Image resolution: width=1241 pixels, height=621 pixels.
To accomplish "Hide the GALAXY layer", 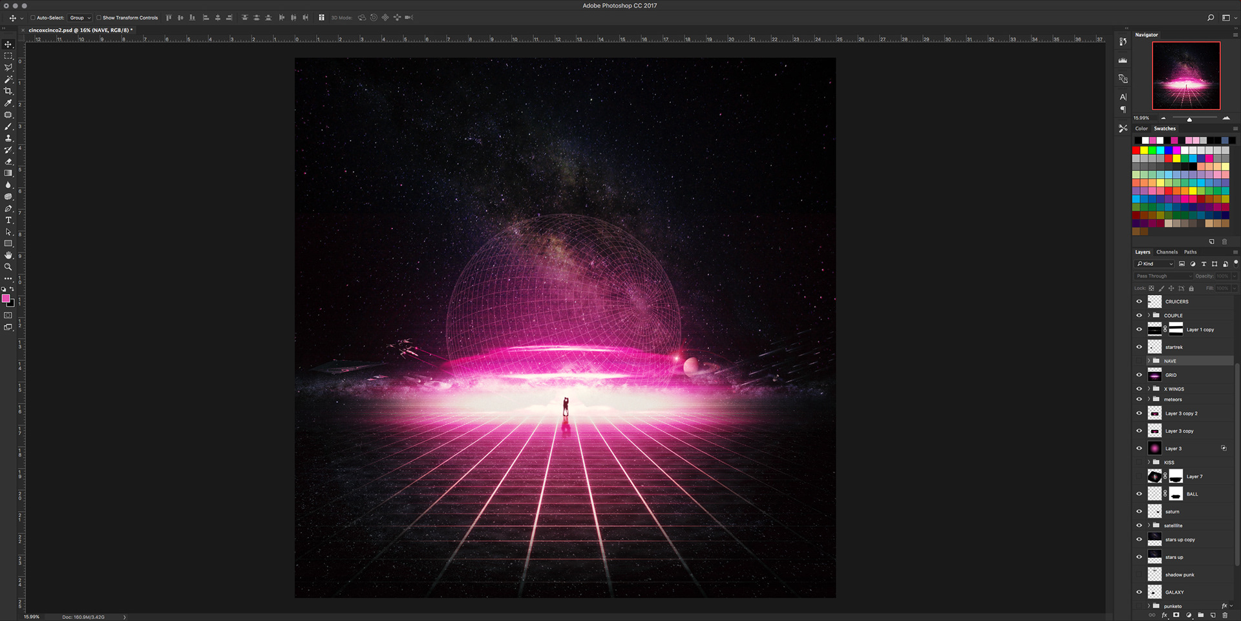I will coord(1140,592).
